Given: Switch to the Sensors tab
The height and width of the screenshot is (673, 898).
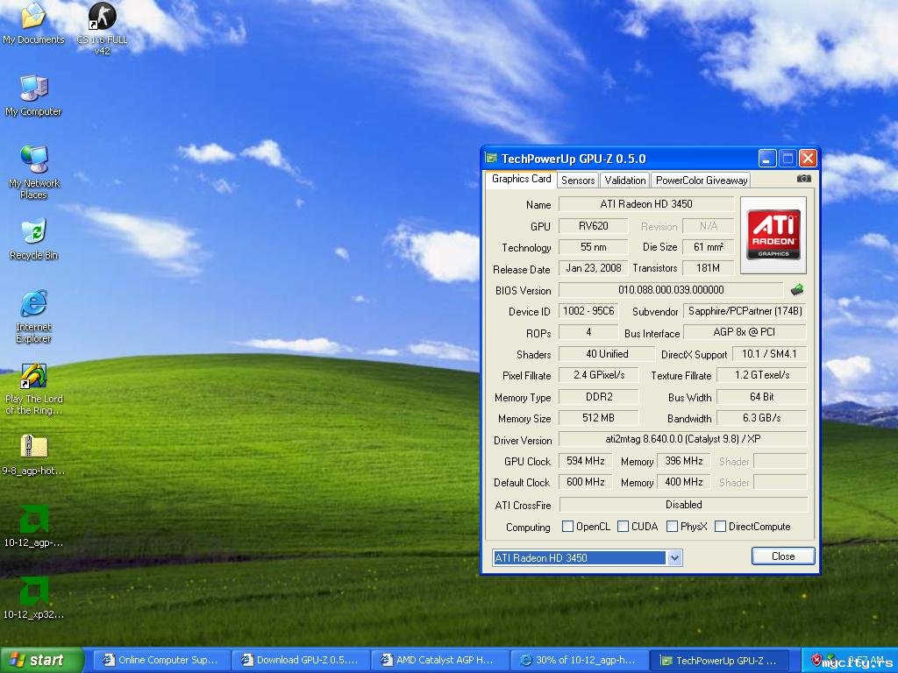Looking at the screenshot, I should coord(578,180).
